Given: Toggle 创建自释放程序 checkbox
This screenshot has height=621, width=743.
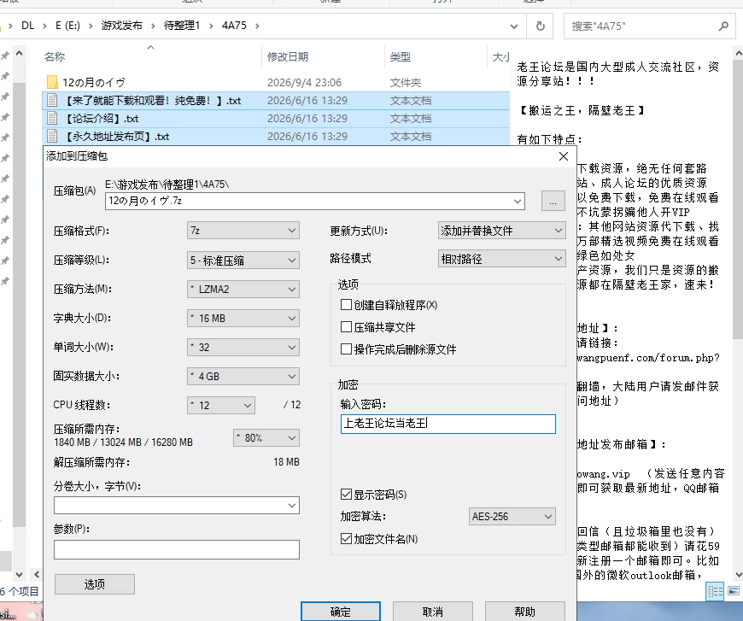Looking at the screenshot, I should (347, 304).
